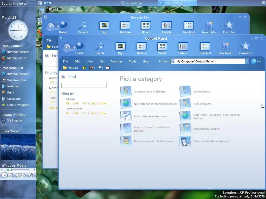Stop playback in Windows Media sidebar player
This screenshot has height=199, width=266.
coord(11,175)
